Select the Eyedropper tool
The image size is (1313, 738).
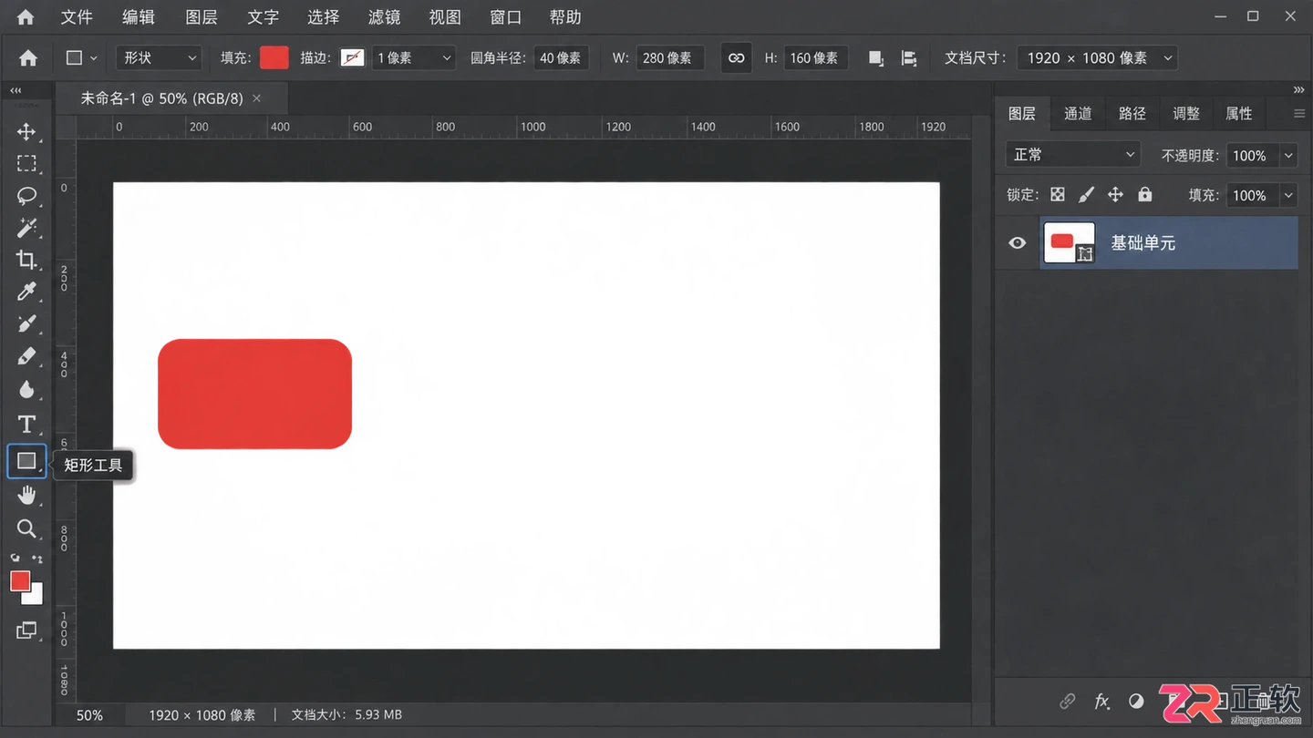(x=26, y=292)
